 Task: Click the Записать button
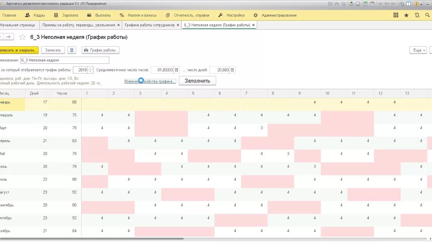point(53,50)
